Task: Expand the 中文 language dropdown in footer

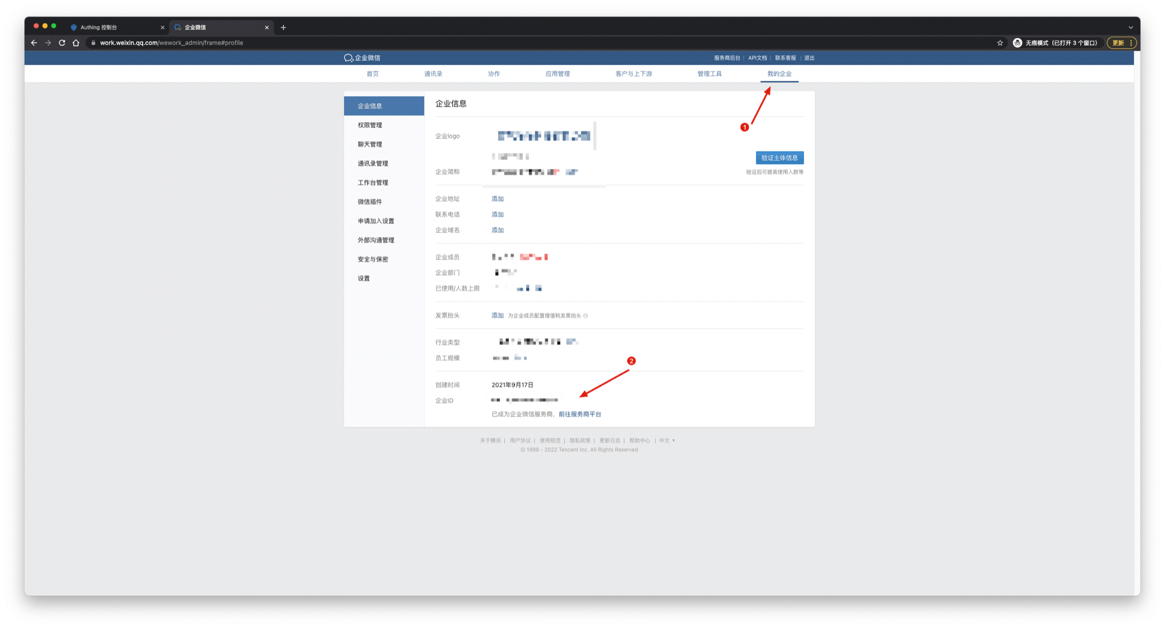Action: pos(667,441)
